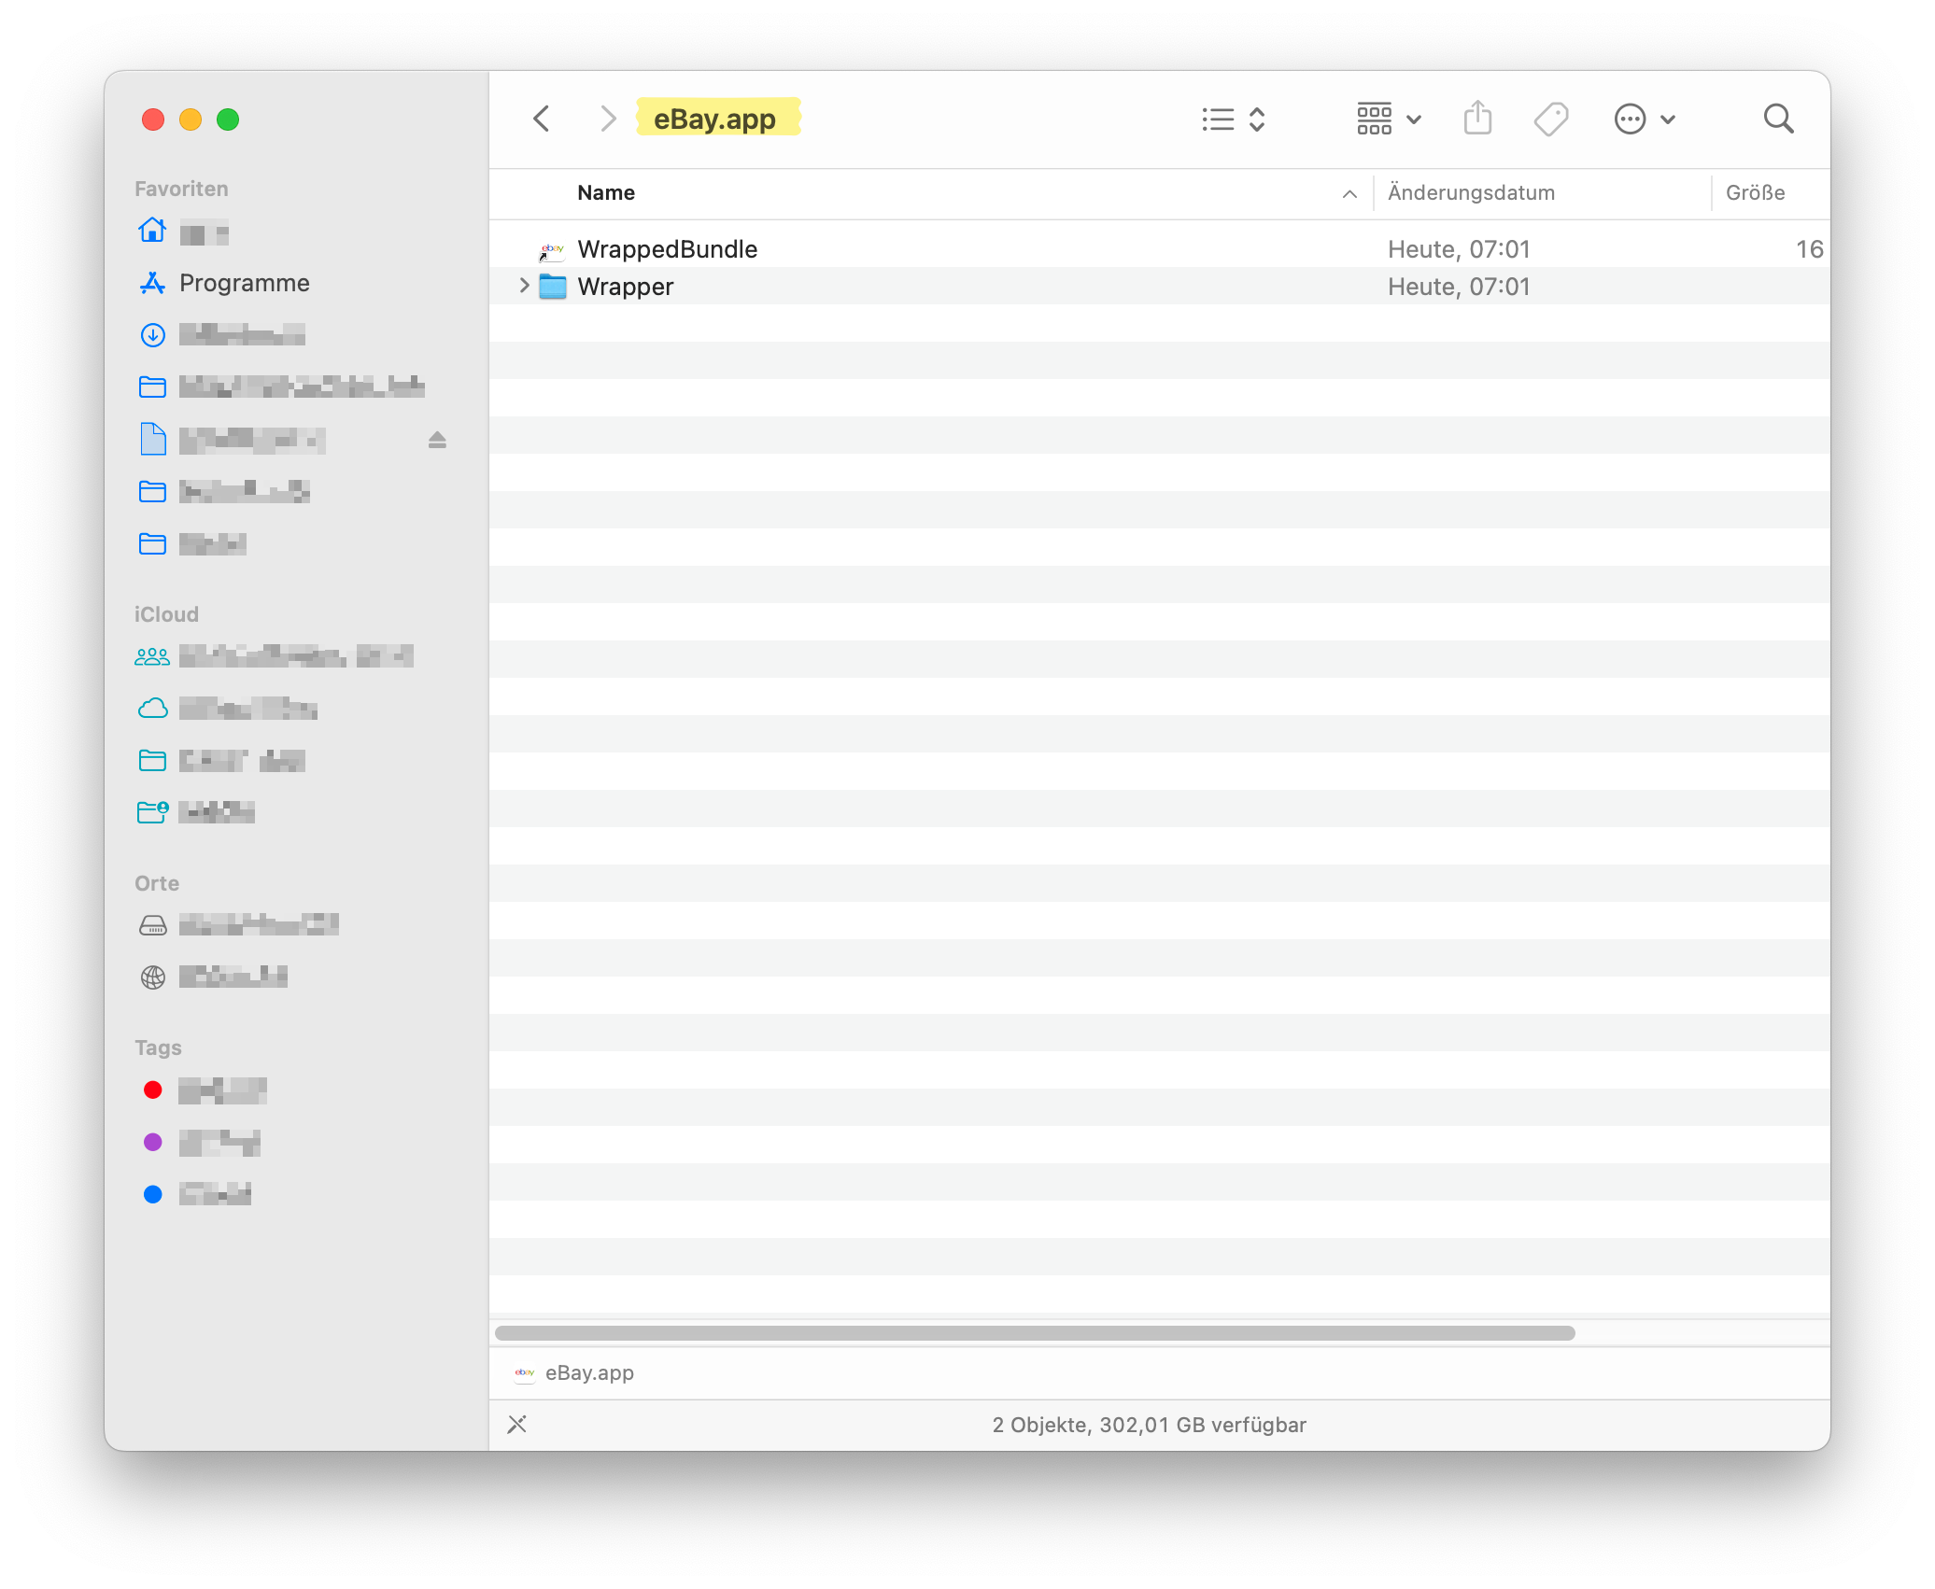Click the blue tag dot in Tags
The image size is (1935, 1589).
(x=153, y=1194)
